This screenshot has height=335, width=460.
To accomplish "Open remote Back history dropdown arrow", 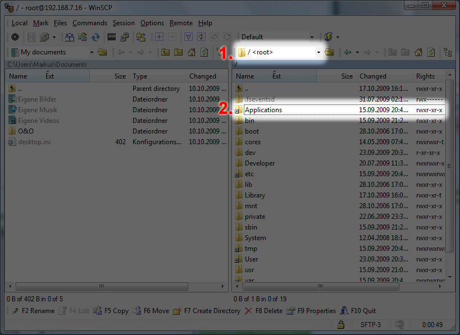I will click(357, 52).
